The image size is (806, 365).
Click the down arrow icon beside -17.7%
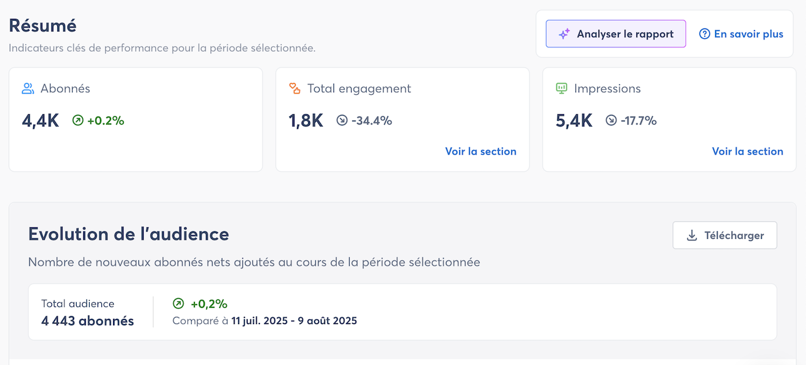611,120
